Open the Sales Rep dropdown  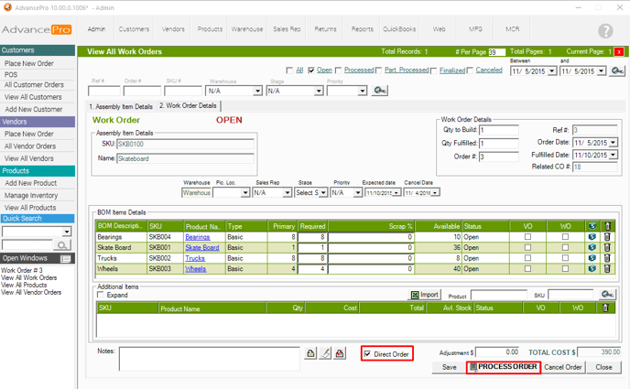click(x=287, y=193)
